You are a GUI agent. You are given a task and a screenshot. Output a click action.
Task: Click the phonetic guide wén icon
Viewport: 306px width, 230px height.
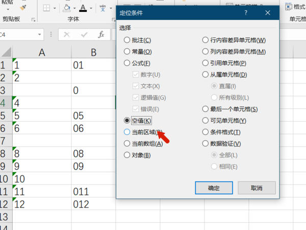[103, 8]
